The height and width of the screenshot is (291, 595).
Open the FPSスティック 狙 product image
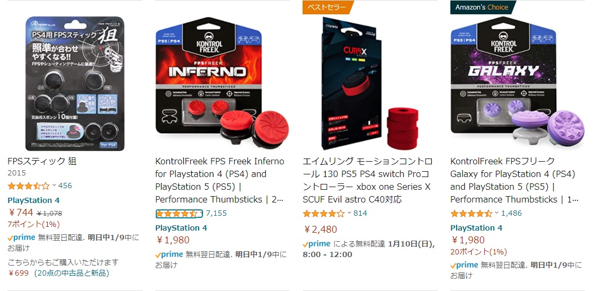coord(72,83)
